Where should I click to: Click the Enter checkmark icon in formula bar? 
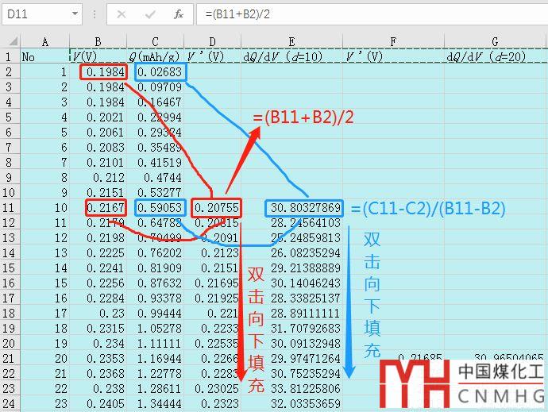coord(150,14)
